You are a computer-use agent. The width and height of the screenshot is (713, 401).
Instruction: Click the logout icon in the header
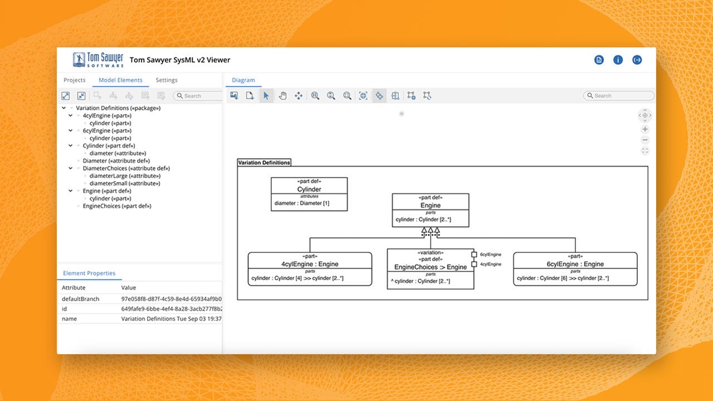pyautogui.click(x=637, y=60)
